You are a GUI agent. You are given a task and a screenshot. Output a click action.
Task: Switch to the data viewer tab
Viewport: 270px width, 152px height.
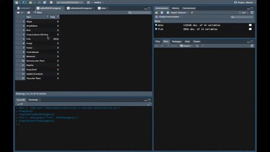[103, 8]
